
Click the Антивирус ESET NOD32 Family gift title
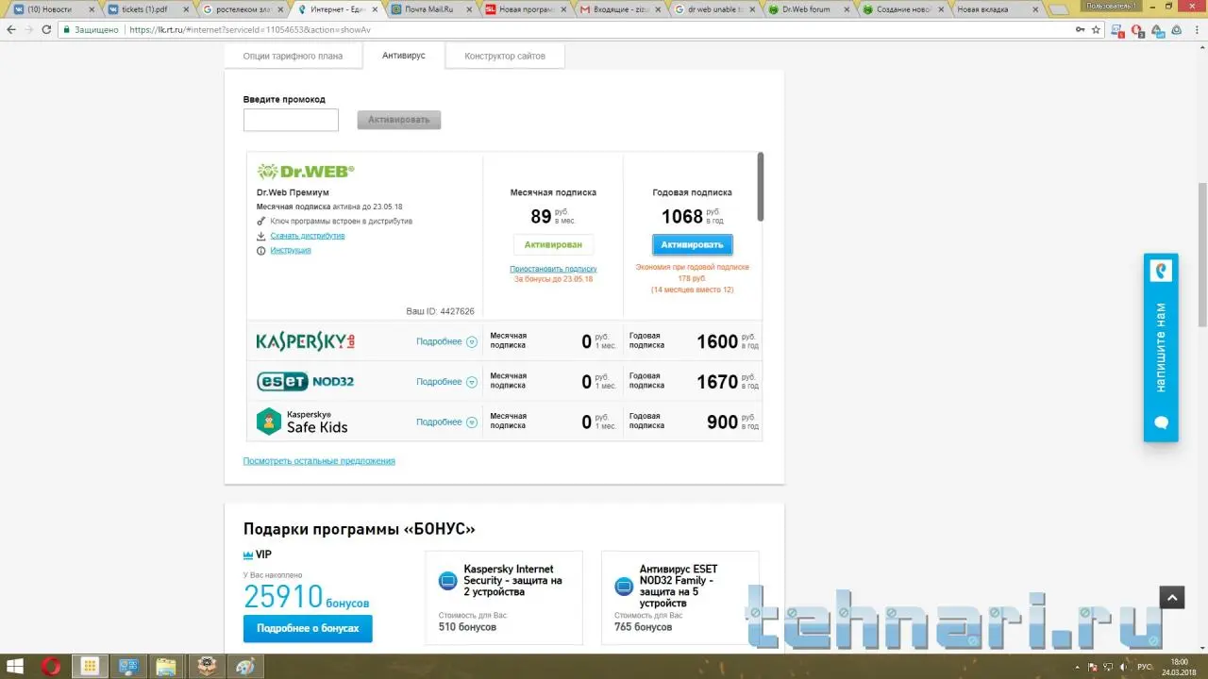679,586
